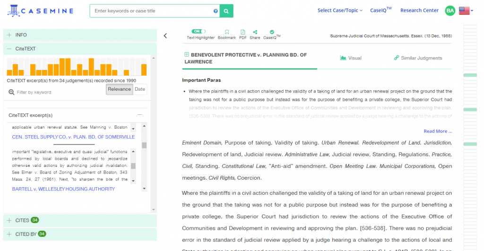Sort CiteTEXT excerpts by Date
The image size is (484, 251).
[140, 89]
